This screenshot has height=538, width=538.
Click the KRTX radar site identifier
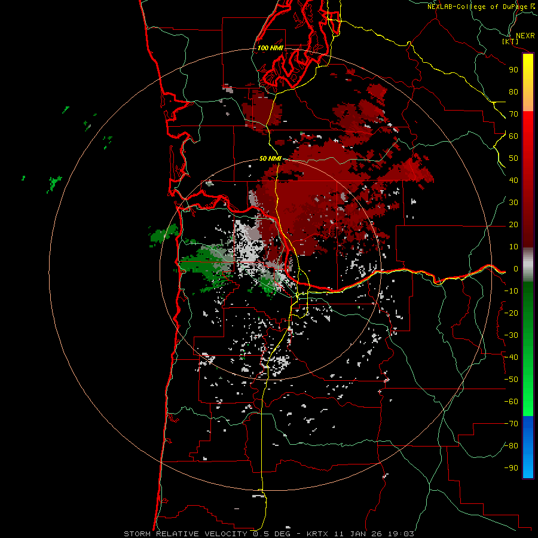pos(317,534)
